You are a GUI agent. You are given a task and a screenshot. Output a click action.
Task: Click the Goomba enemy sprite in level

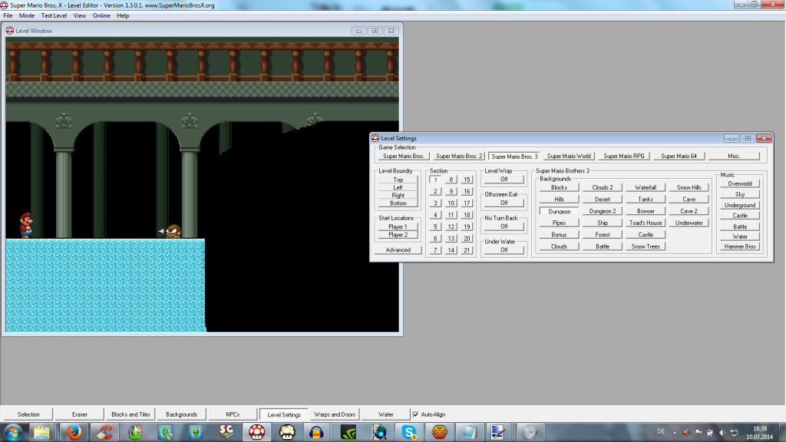173,232
